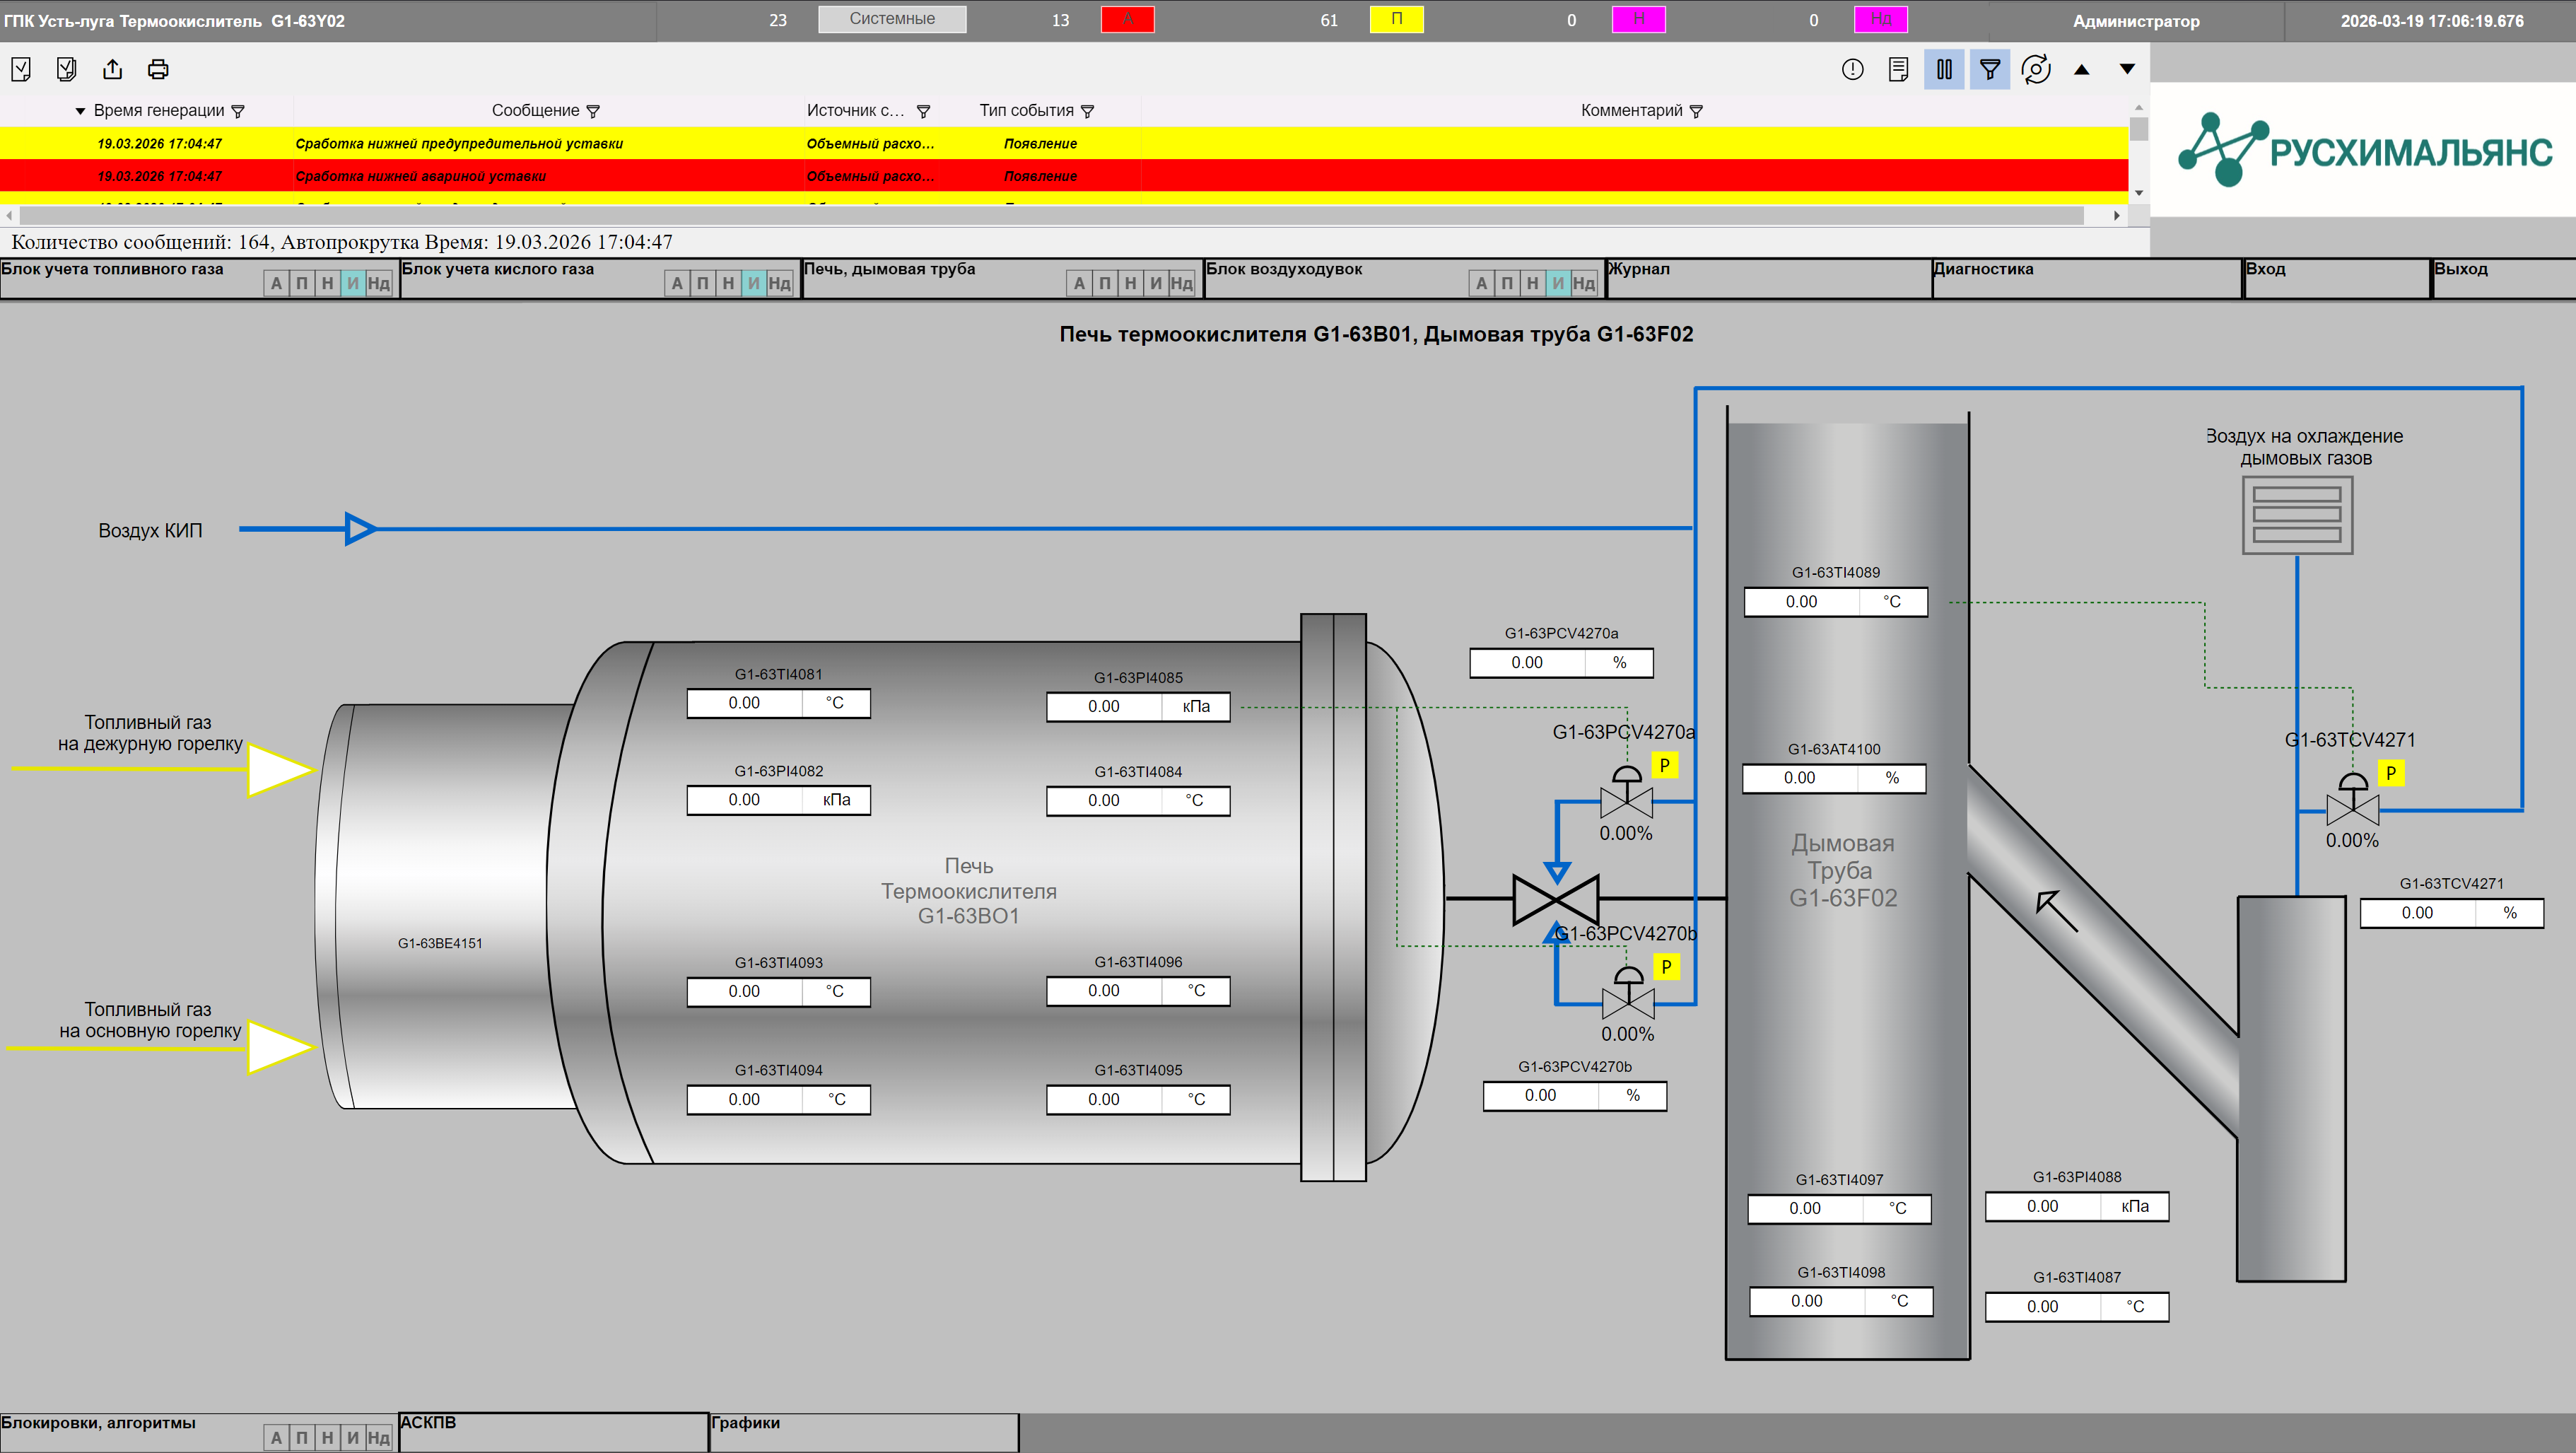The image size is (2576, 1453).
Task: Click the print journal icon
Action: tap(158, 69)
